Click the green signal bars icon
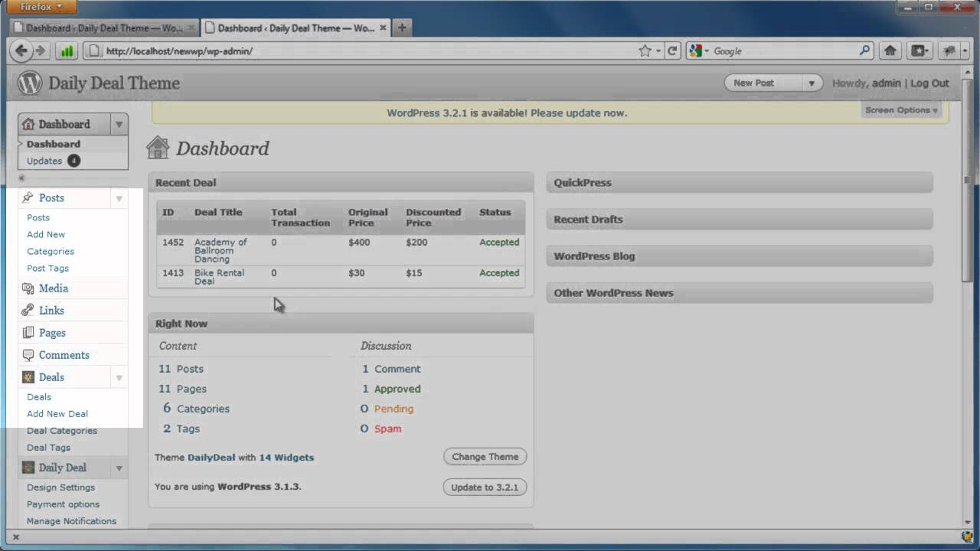The image size is (980, 551). point(67,51)
